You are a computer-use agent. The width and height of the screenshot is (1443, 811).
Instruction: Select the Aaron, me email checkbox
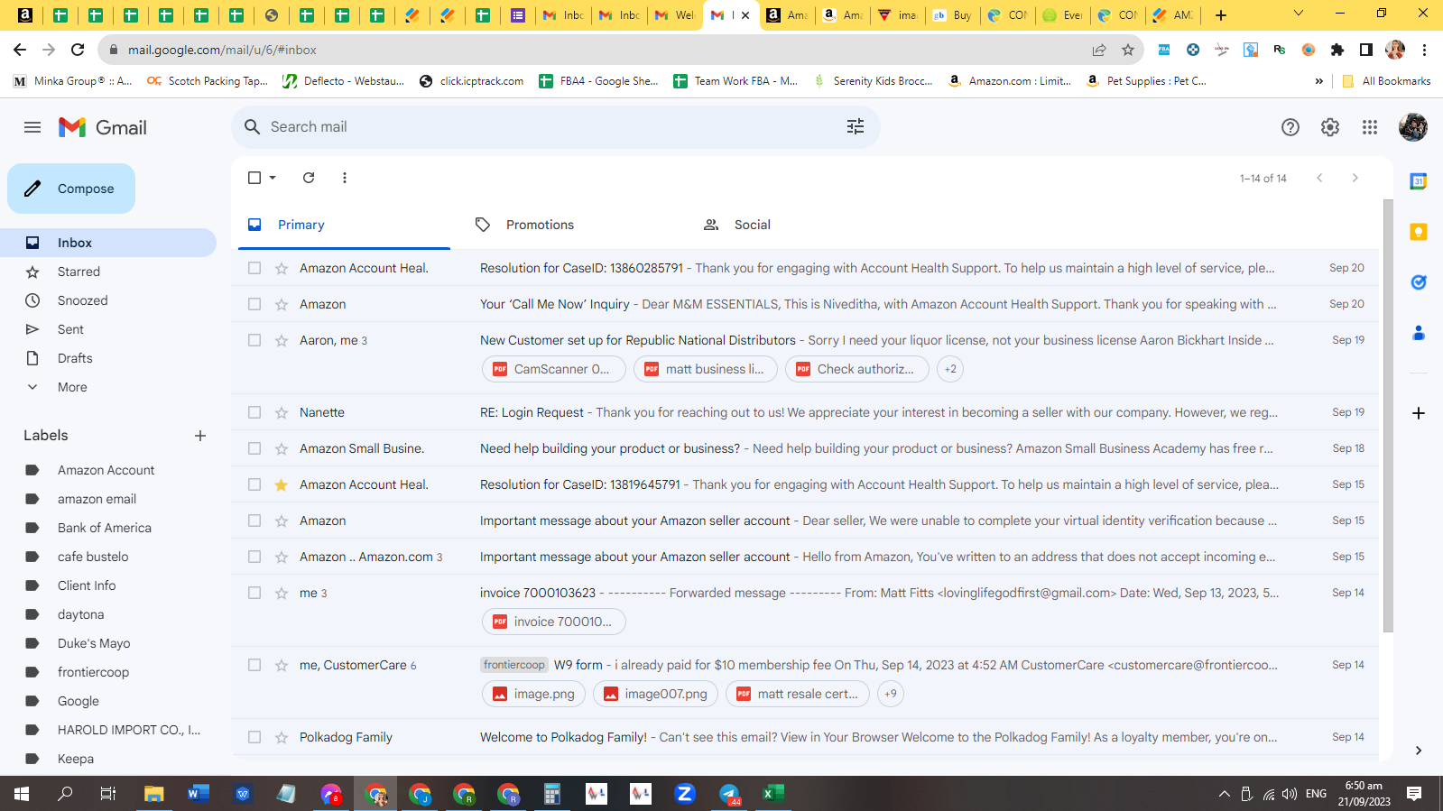(x=254, y=340)
